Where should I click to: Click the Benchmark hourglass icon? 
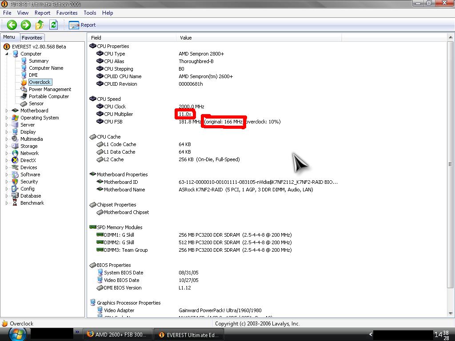point(15,203)
